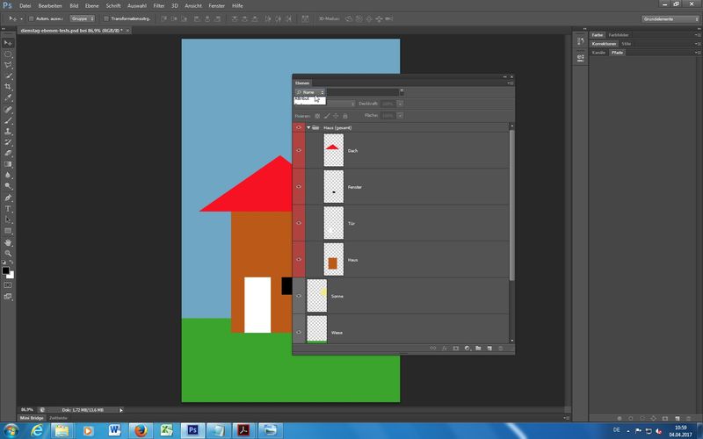Pick the Hand tool

(x=9, y=241)
